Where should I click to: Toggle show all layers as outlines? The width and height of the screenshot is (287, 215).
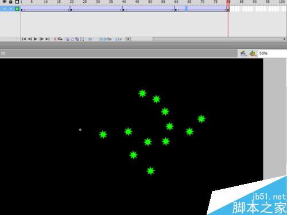(x=17, y=2)
